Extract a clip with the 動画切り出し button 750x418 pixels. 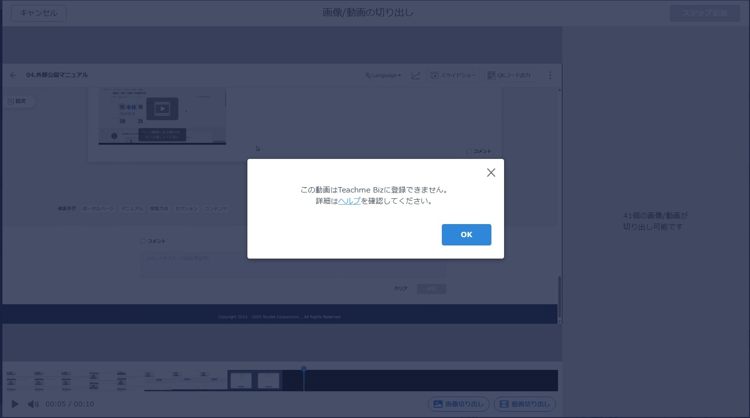click(524, 404)
